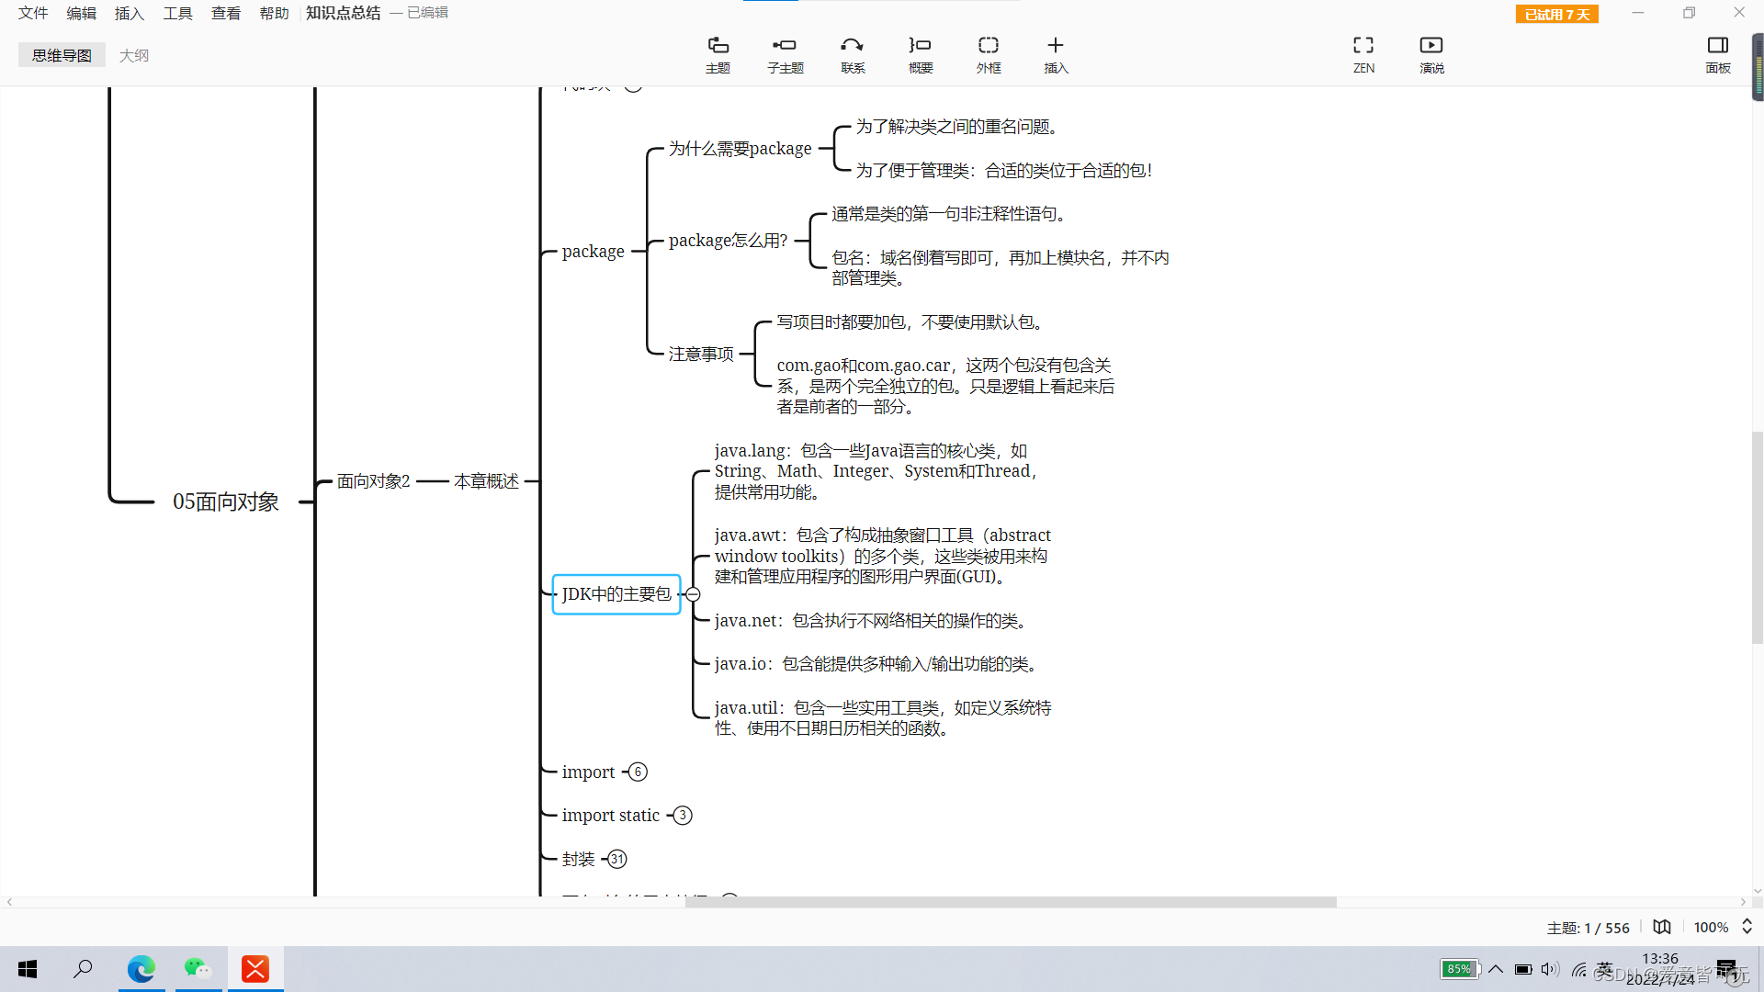The width and height of the screenshot is (1764, 992).
Task: Click the 已试用 7 天 trial badge
Action: point(1557,14)
